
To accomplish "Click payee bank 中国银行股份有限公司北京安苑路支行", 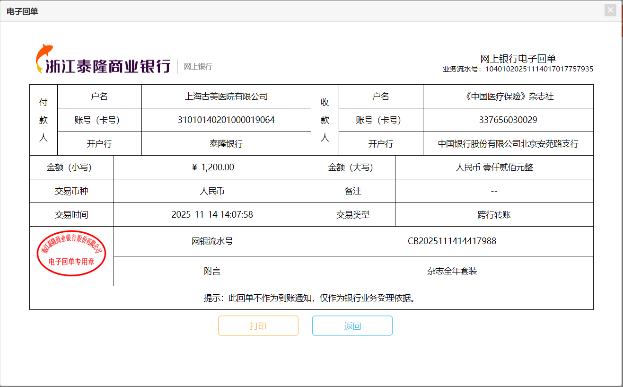I will click(x=508, y=144).
